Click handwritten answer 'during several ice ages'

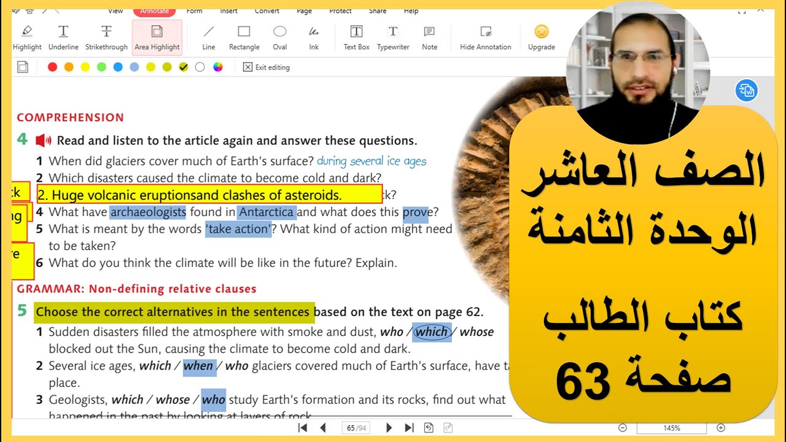coord(372,161)
